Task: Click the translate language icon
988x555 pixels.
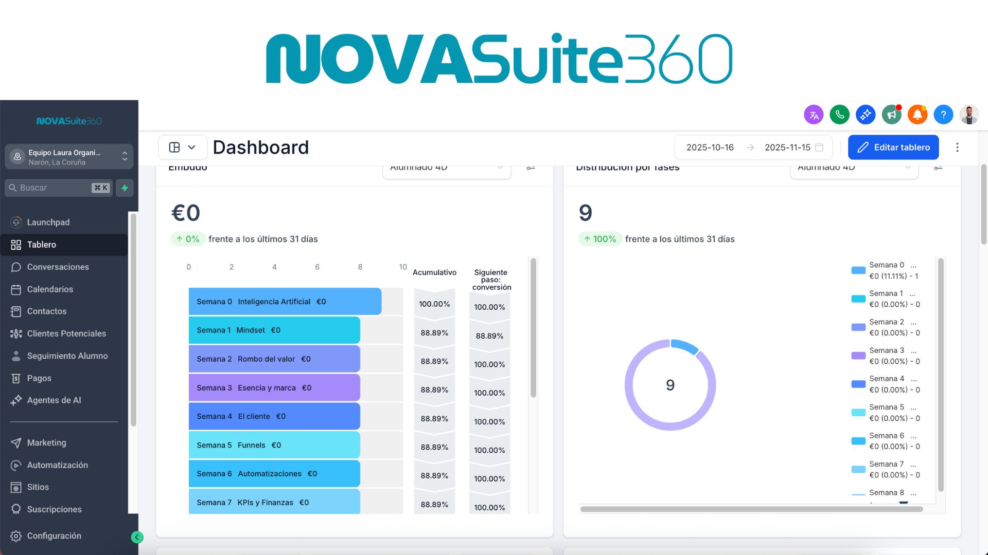Action: tap(814, 115)
